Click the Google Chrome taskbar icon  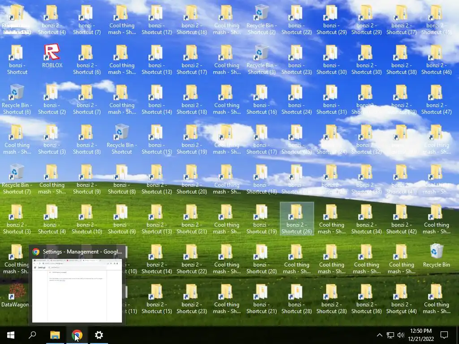click(x=77, y=335)
